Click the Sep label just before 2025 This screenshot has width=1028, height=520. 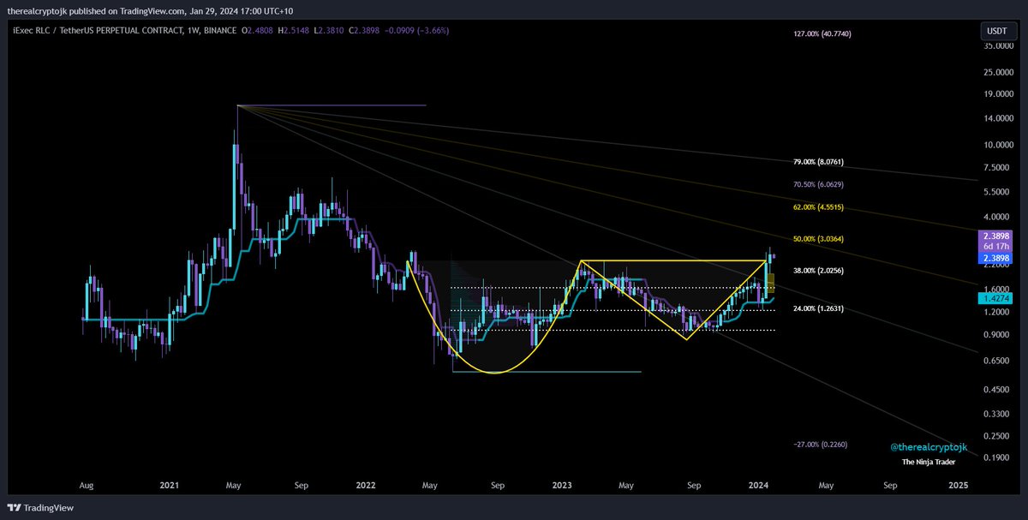tap(890, 485)
